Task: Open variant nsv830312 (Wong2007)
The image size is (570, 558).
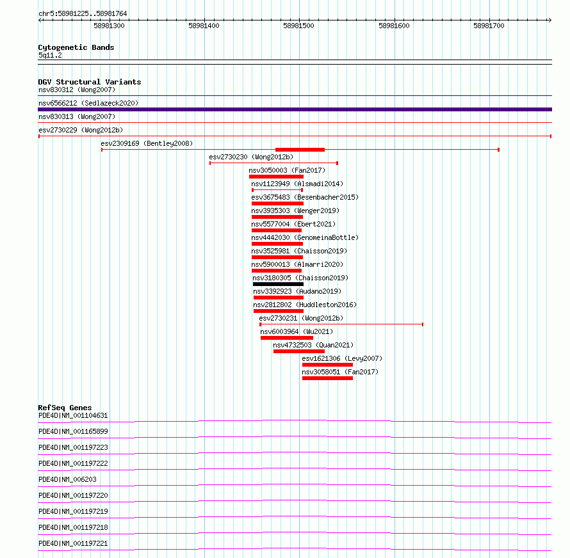Action: coord(77,90)
